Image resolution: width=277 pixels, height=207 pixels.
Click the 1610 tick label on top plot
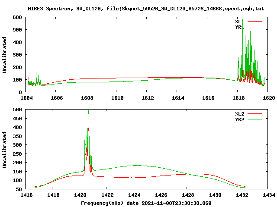pyautogui.click(x=117, y=98)
